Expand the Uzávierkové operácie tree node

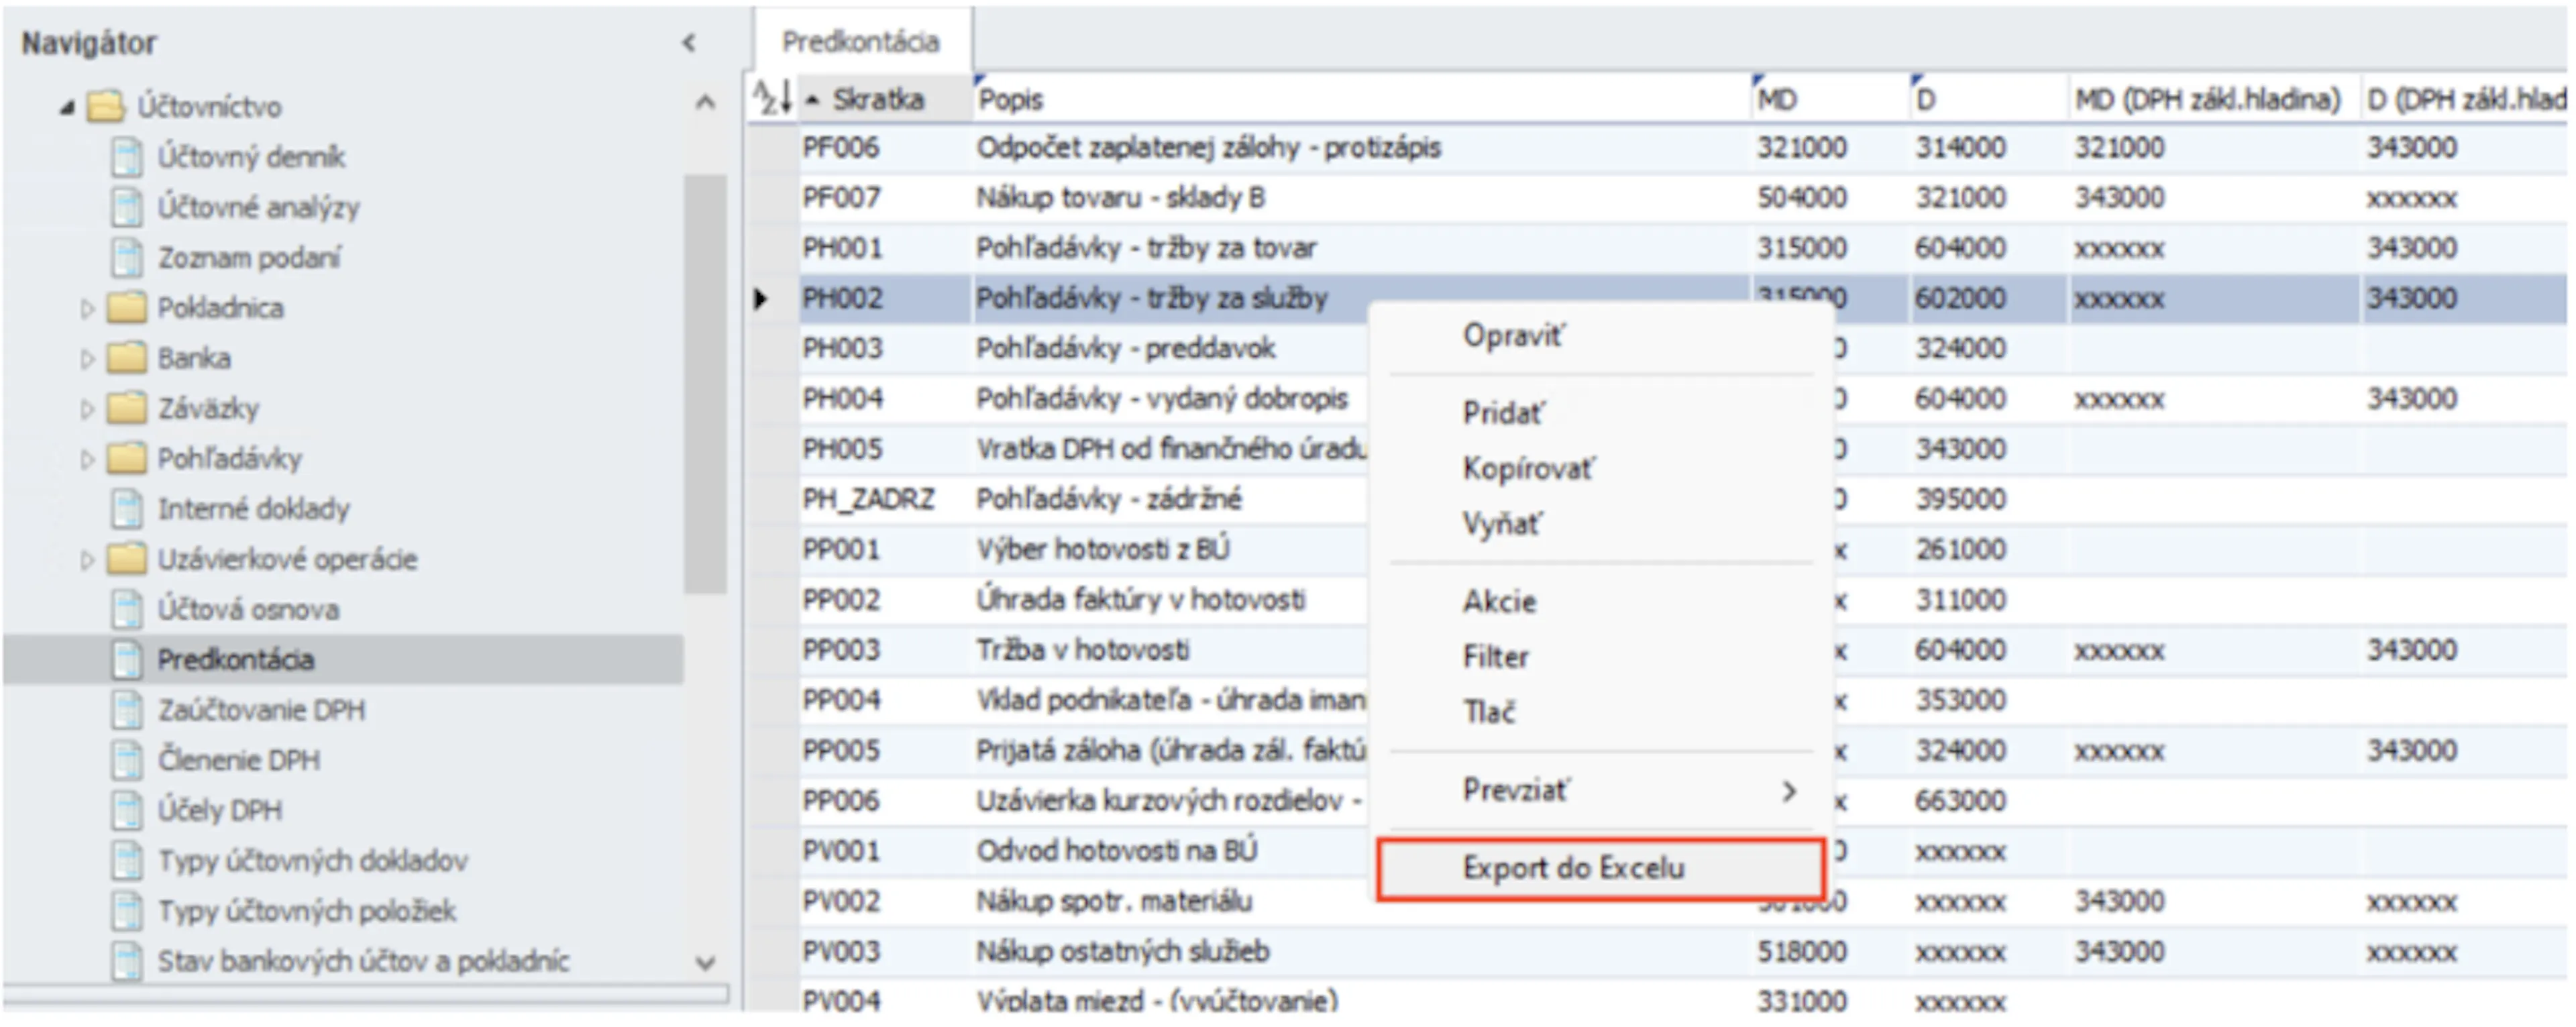(x=87, y=559)
